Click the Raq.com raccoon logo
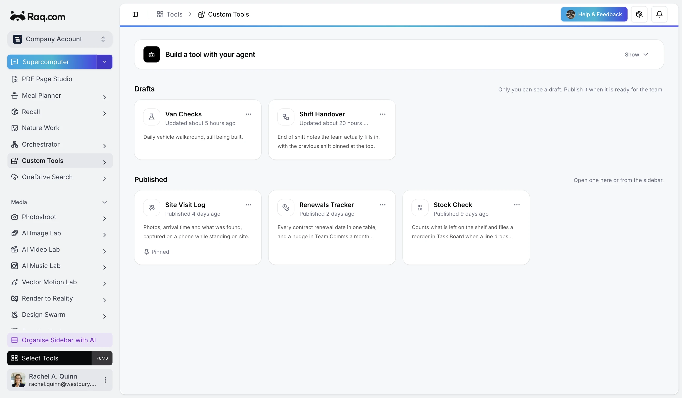Screen dimensions: 682x398 [x=38, y=17]
